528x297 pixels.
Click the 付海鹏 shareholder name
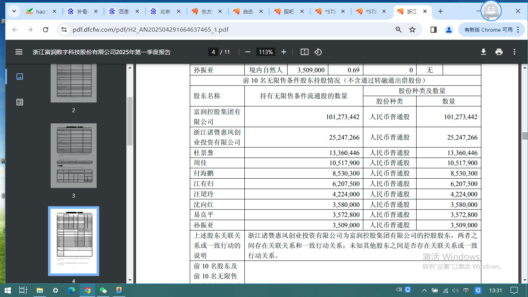pos(204,173)
